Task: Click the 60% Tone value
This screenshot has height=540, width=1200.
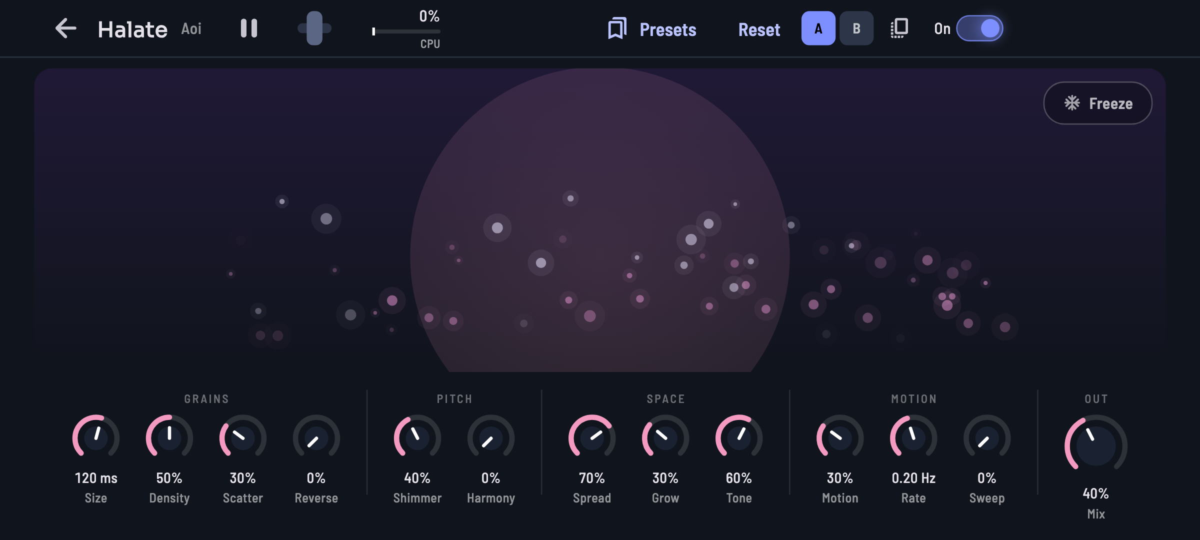Action: coord(739,478)
